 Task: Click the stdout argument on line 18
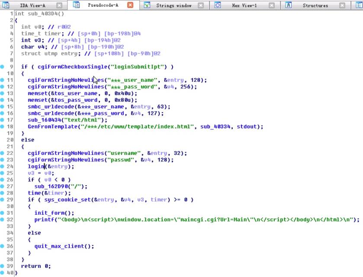click(x=247, y=126)
